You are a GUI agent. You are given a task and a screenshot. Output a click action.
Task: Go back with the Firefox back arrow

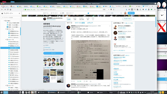point(2,9)
